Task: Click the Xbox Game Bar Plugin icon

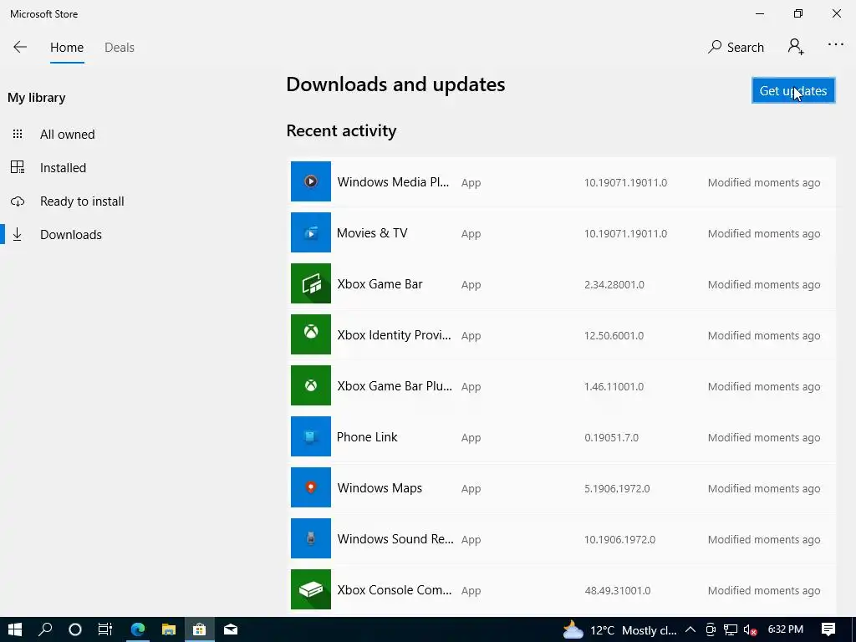Action: pyautogui.click(x=311, y=385)
